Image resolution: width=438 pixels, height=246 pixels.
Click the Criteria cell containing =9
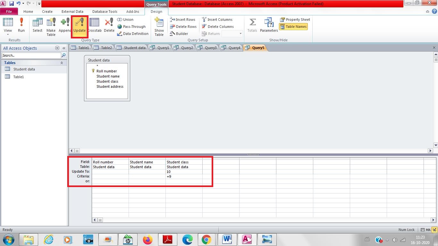pyautogui.click(x=184, y=176)
